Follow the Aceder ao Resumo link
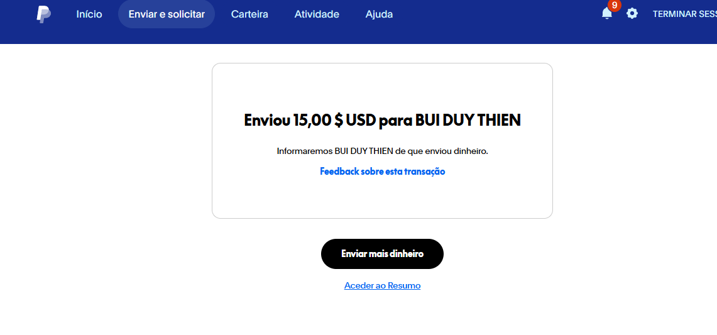 click(382, 285)
